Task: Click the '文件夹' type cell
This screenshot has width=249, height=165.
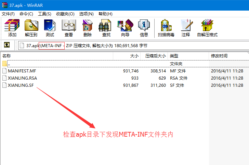Action: [176, 64]
